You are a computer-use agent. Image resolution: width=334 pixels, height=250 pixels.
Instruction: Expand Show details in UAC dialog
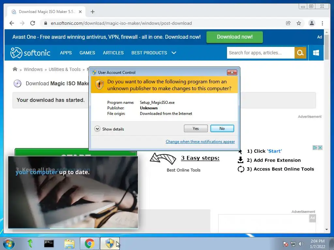(109, 129)
